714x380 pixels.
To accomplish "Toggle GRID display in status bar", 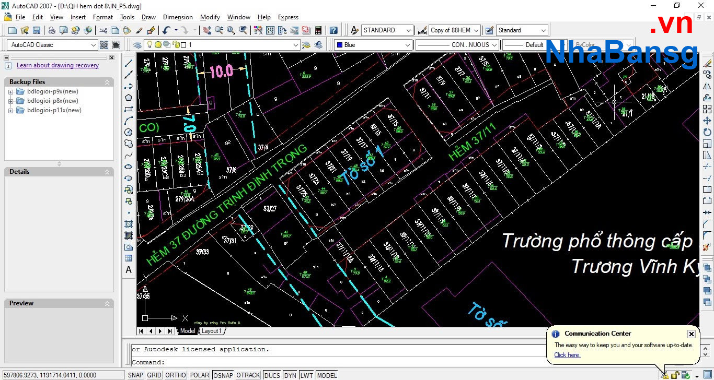I will 154,375.
